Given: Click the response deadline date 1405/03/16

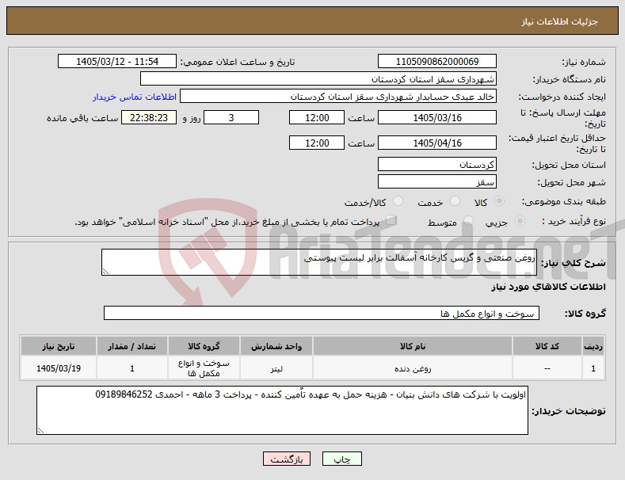Looking at the screenshot, I should point(436,117).
